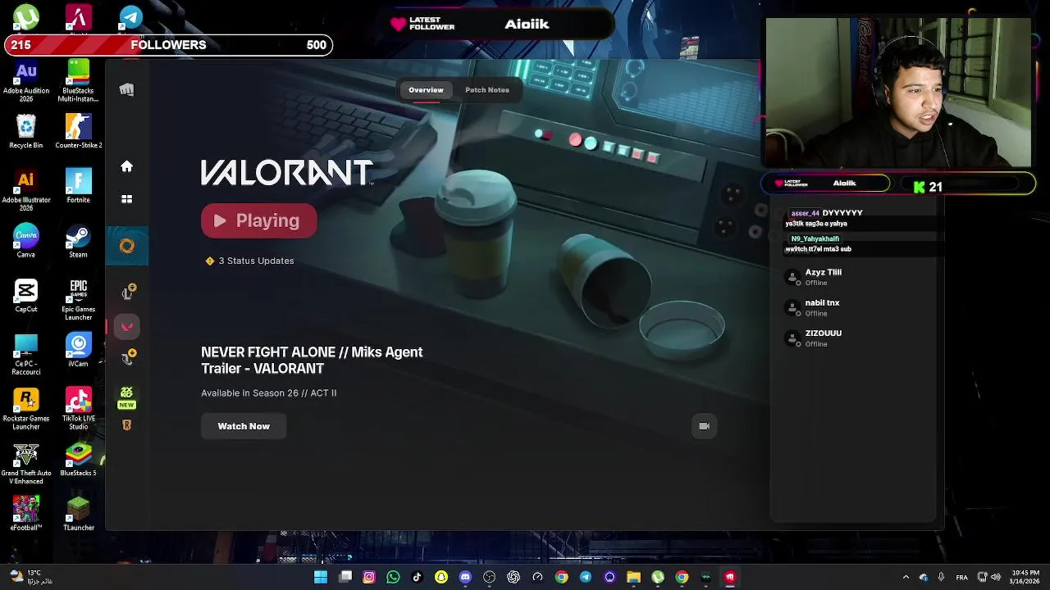Screen dimensions: 1050x590
Task: Open the 2XKO game marked NEW
Action: click(126, 397)
